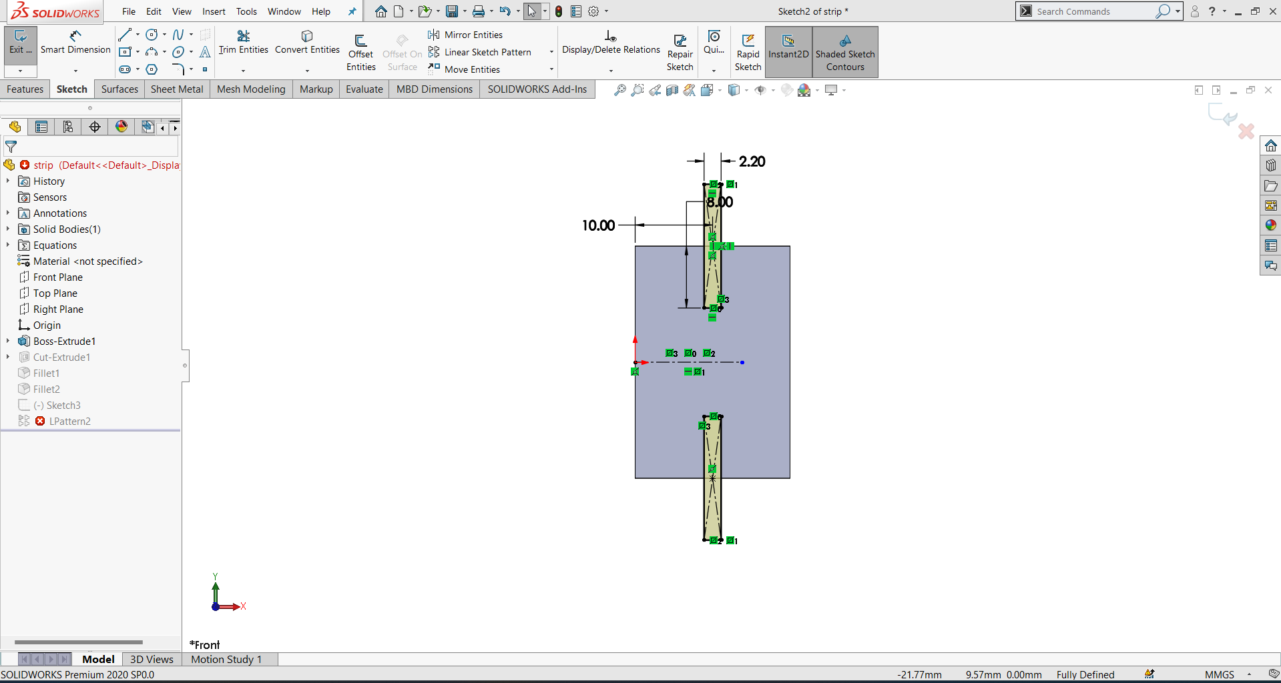Switch to the 3D Views tab
The image size is (1281, 683).
pyautogui.click(x=152, y=659)
